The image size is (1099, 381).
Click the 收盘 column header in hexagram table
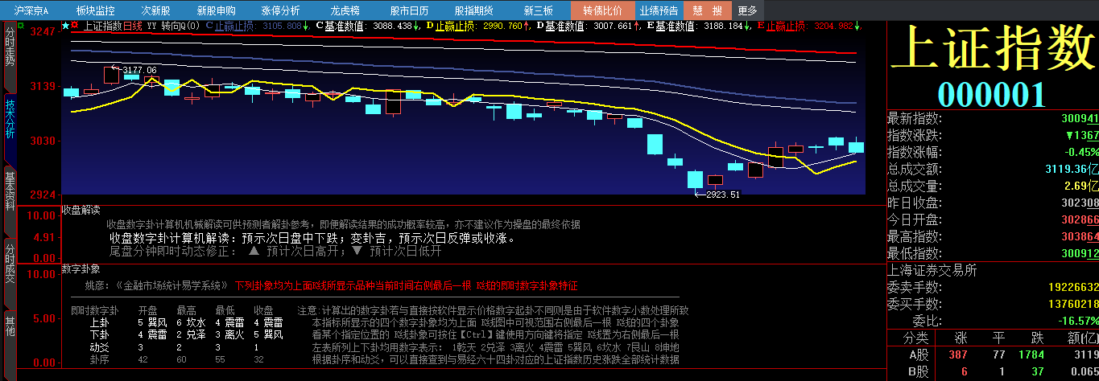(263, 310)
